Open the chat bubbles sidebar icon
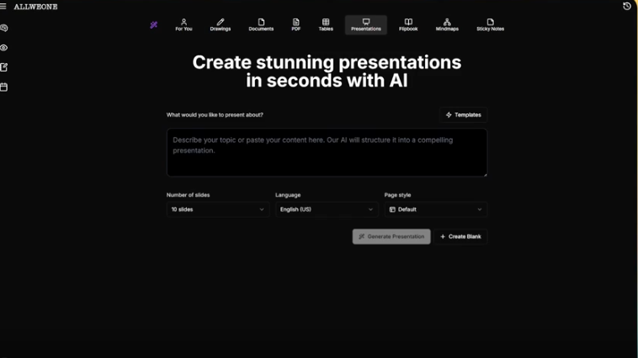The height and width of the screenshot is (358, 638). 4,28
